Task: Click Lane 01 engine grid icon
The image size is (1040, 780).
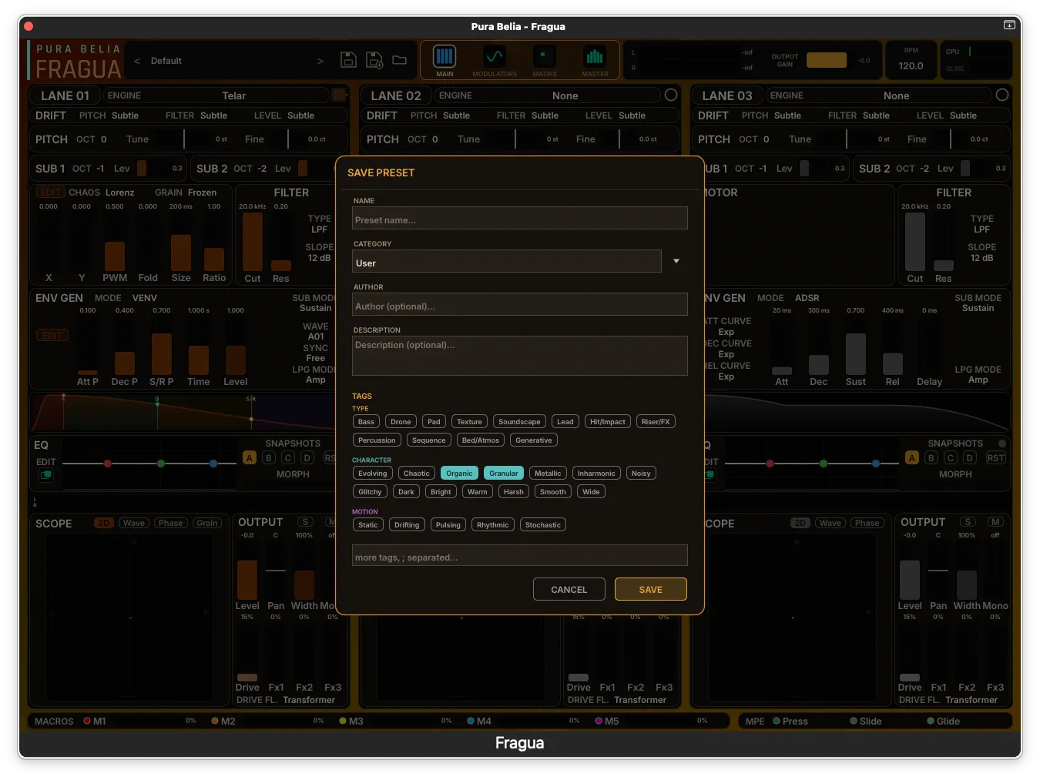Action: pyautogui.click(x=339, y=95)
